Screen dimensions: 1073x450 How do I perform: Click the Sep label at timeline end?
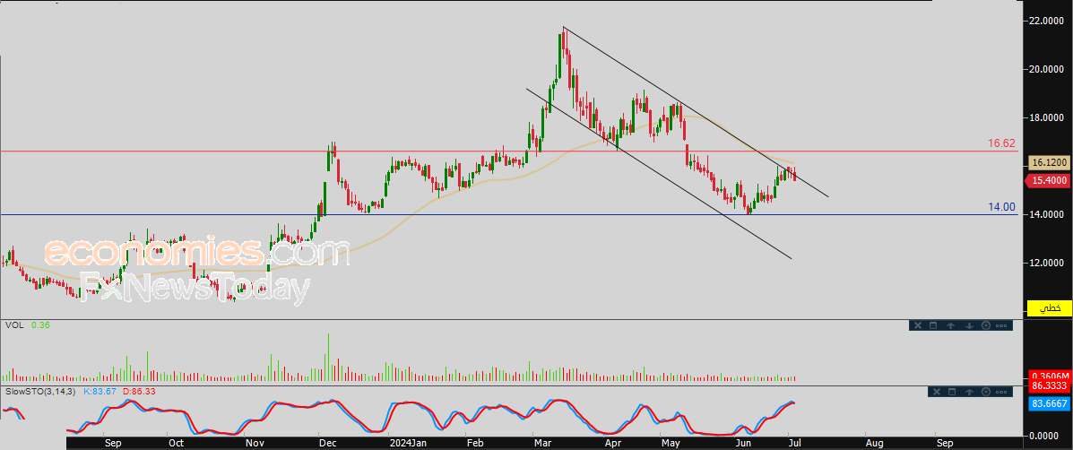click(945, 443)
